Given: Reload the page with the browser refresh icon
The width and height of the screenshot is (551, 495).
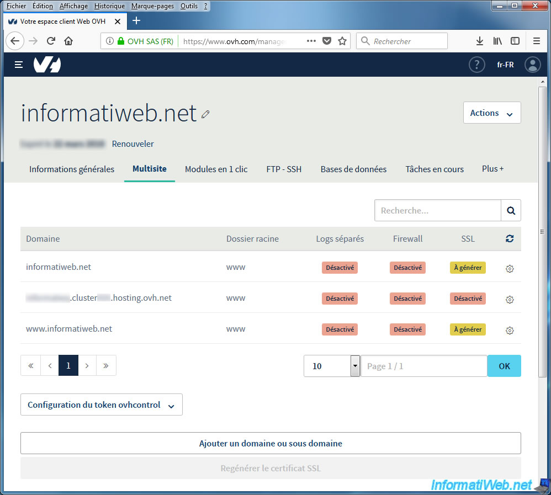Looking at the screenshot, I should pyautogui.click(x=51, y=41).
